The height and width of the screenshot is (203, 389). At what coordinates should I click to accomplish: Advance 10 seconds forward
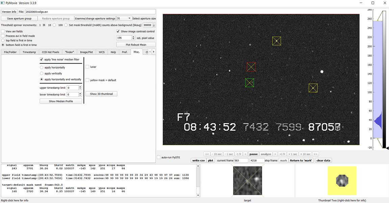click(x=305, y=154)
